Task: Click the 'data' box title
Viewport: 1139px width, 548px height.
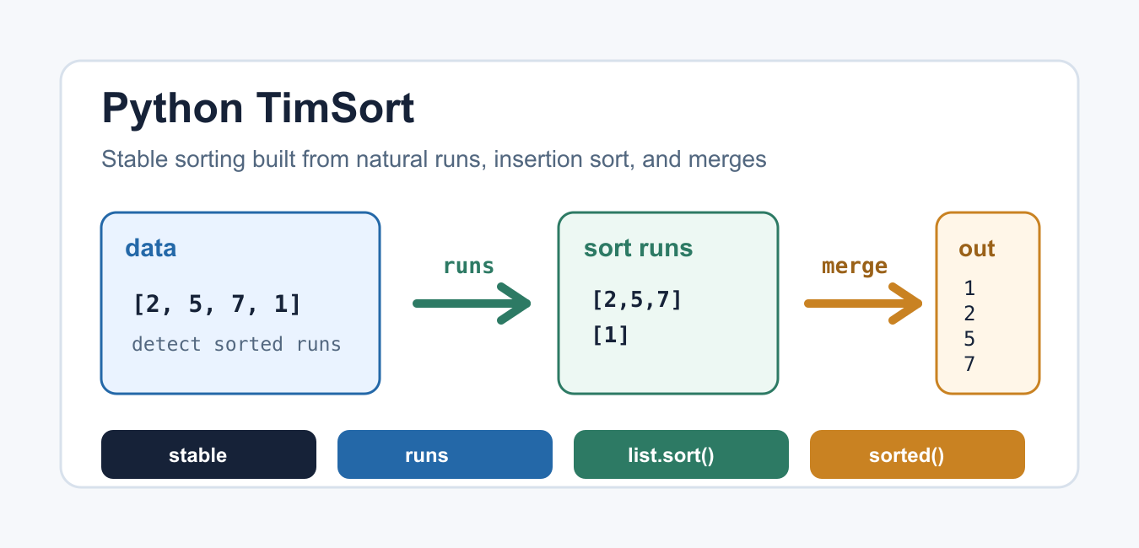Action: coord(151,248)
